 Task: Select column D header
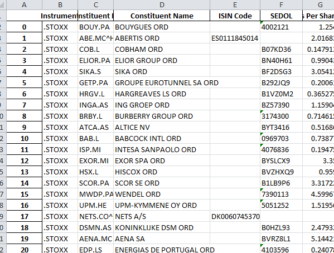(x=162, y=4)
